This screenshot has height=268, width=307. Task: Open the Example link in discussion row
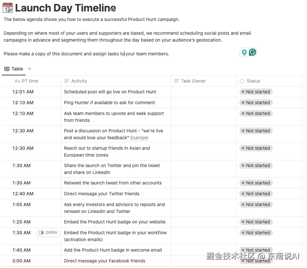pos(139,138)
